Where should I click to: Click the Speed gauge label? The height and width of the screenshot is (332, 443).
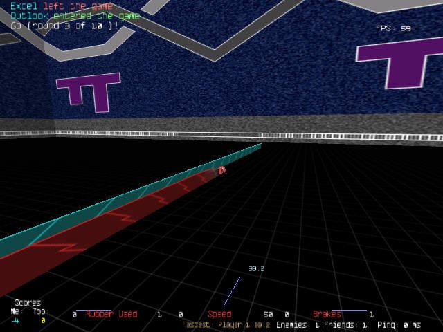point(219,314)
